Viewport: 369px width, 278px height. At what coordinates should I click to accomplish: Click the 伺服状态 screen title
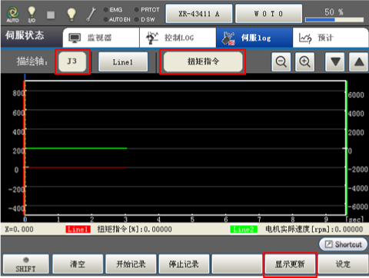tap(25, 35)
